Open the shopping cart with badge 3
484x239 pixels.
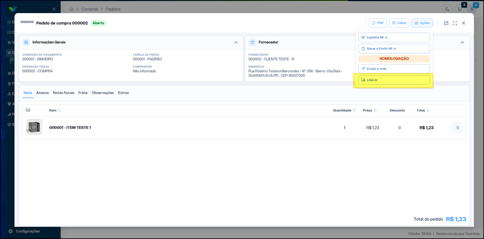coord(460,9)
